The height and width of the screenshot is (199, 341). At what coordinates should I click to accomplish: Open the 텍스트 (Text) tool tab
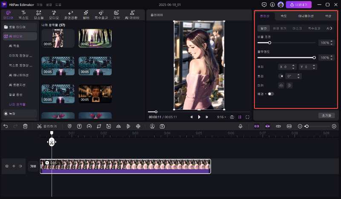click(24, 15)
